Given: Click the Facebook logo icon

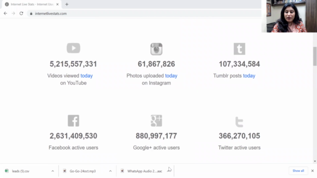Looking at the screenshot, I should click(x=73, y=121).
